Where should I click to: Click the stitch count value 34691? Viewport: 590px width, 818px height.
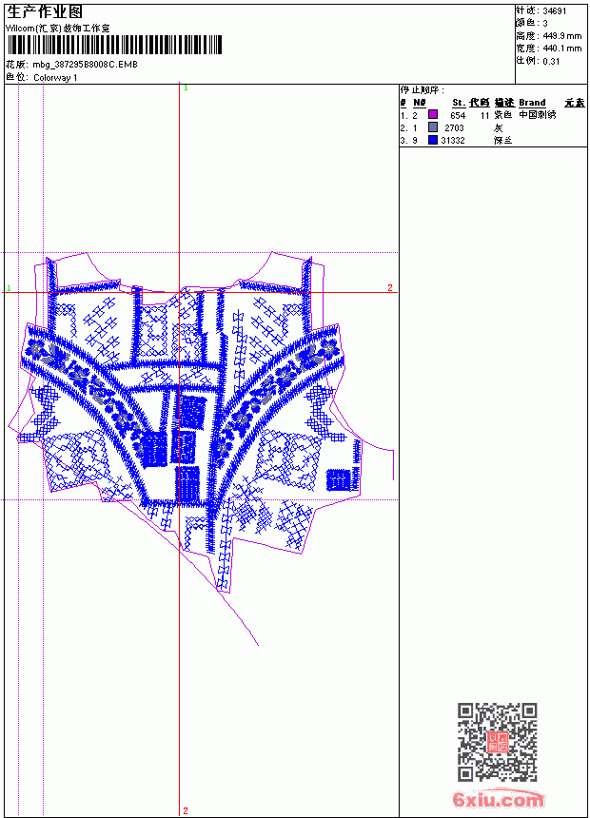[555, 11]
